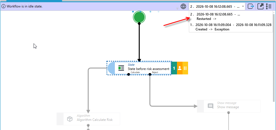This screenshot has height=130, width=276.
Task: Select the State before risk assessment node
Action: coord(139,68)
